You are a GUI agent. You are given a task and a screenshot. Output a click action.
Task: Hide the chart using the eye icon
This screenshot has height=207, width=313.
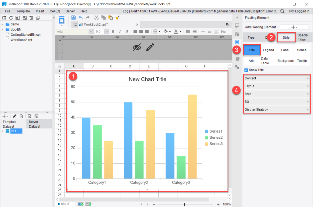137,47
